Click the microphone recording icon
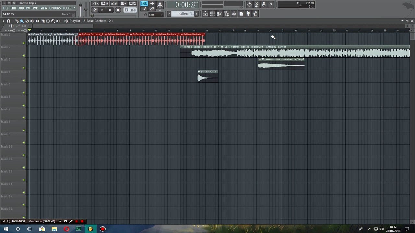The width and height of the screenshot is (415, 233). pos(264,5)
